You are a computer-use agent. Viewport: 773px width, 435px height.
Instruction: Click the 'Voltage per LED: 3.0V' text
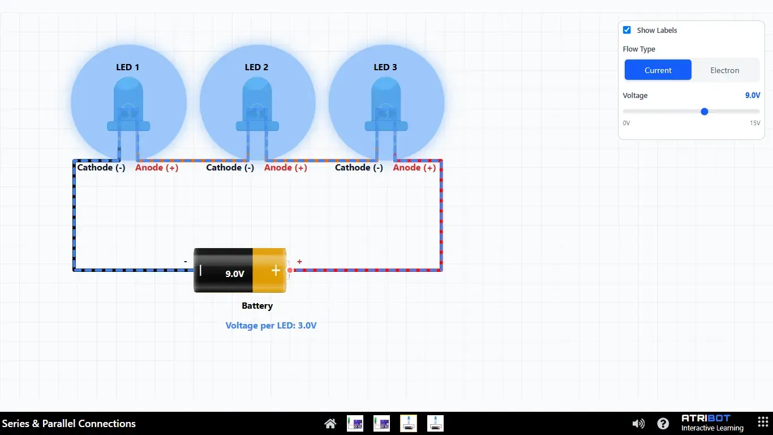pyautogui.click(x=271, y=326)
